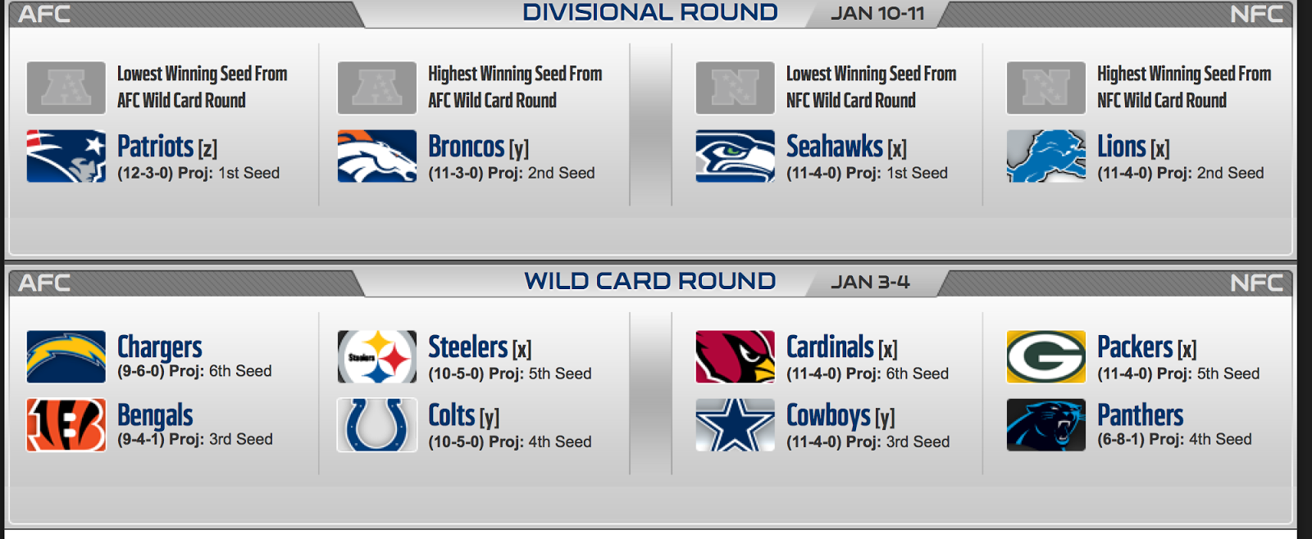Click the Chargers team logo
Viewport: 1312px width, 539px height.
click(x=66, y=356)
